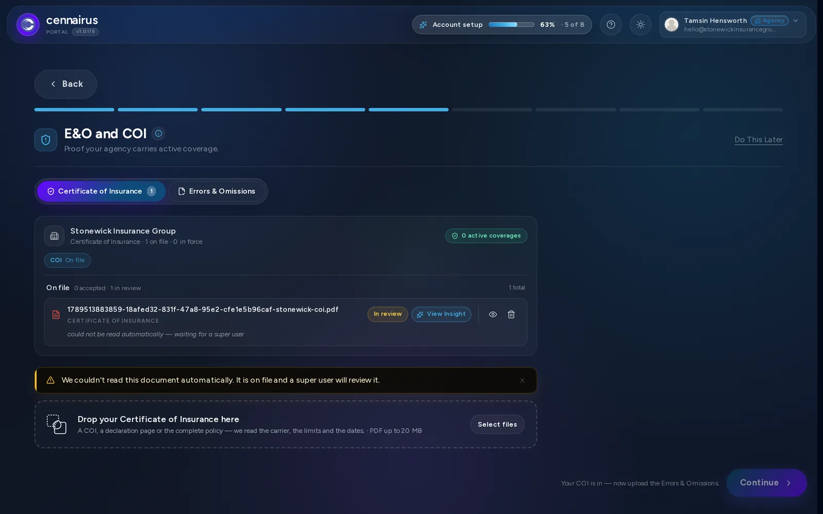This screenshot has width=823, height=514.
Task: Click the Stonewick Insurance Group title
Action: (x=123, y=231)
